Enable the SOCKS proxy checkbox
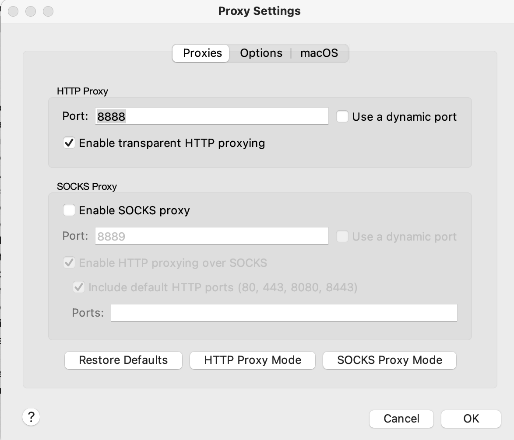 (69, 210)
